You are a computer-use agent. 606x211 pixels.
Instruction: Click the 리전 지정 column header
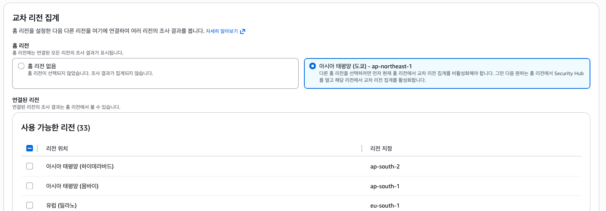pyautogui.click(x=381, y=148)
